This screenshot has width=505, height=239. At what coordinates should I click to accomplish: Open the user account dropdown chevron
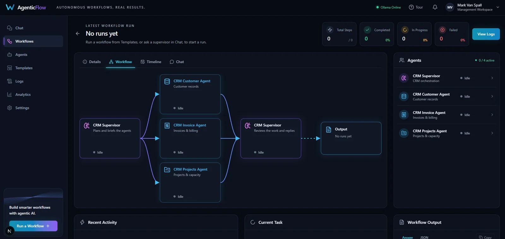tap(498, 7)
